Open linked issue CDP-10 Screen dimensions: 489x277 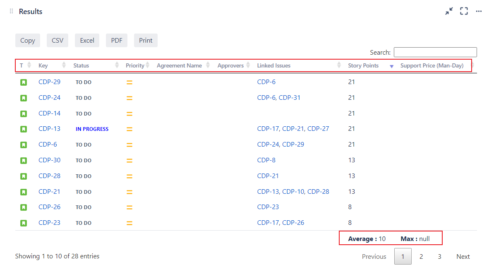(293, 191)
